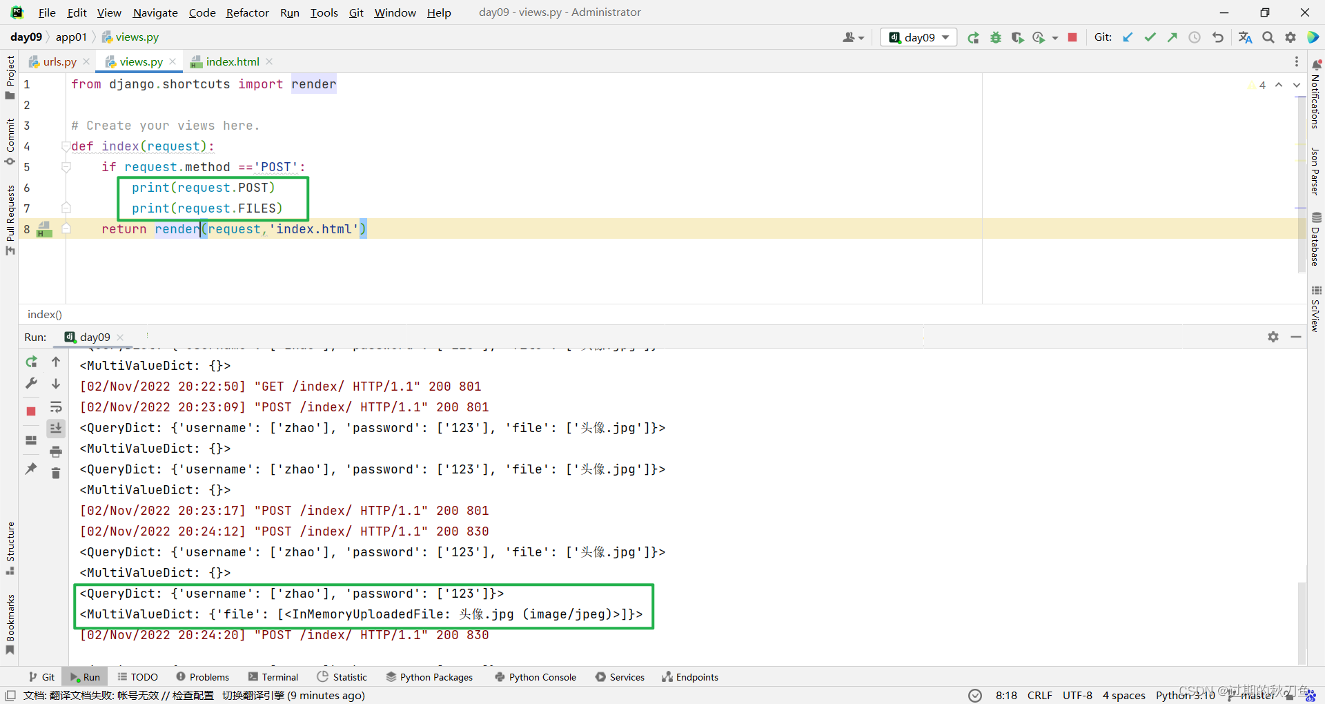Open editor tabs more options menu

coord(1297,61)
